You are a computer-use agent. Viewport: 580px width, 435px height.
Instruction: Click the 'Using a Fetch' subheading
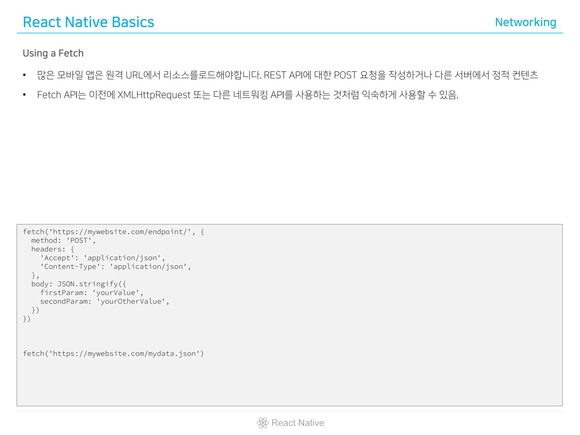pyautogui.click(x=53, y=53)
